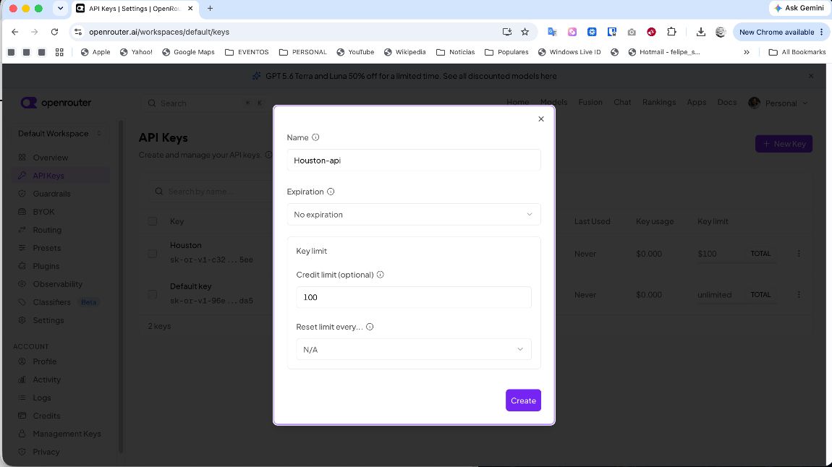Bookmark this page with star icon
Viewport: 832px width, 467px height.
pyautogui.click(x=525, y=32)
